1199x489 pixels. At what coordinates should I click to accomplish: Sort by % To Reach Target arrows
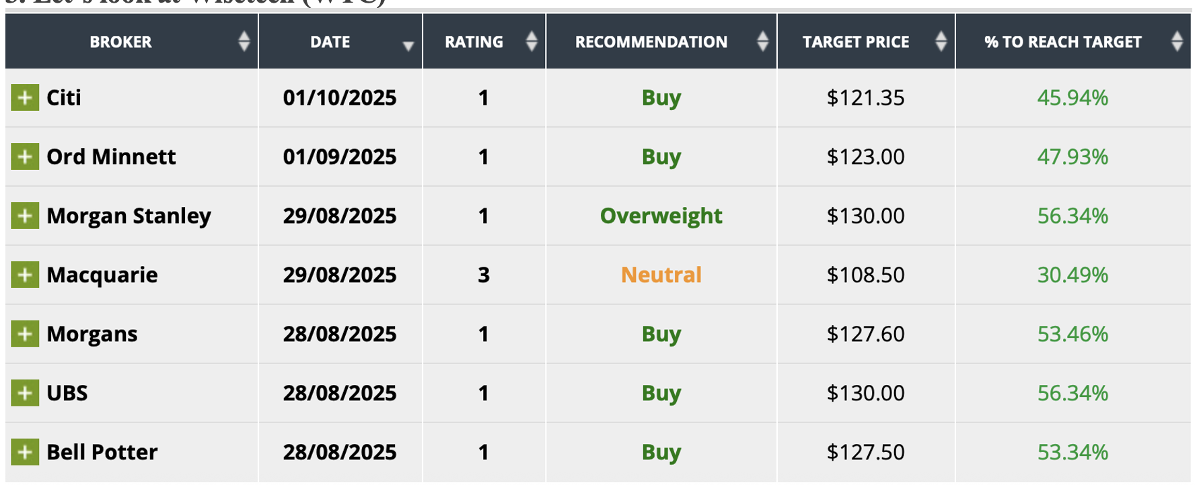(1177, 42)
